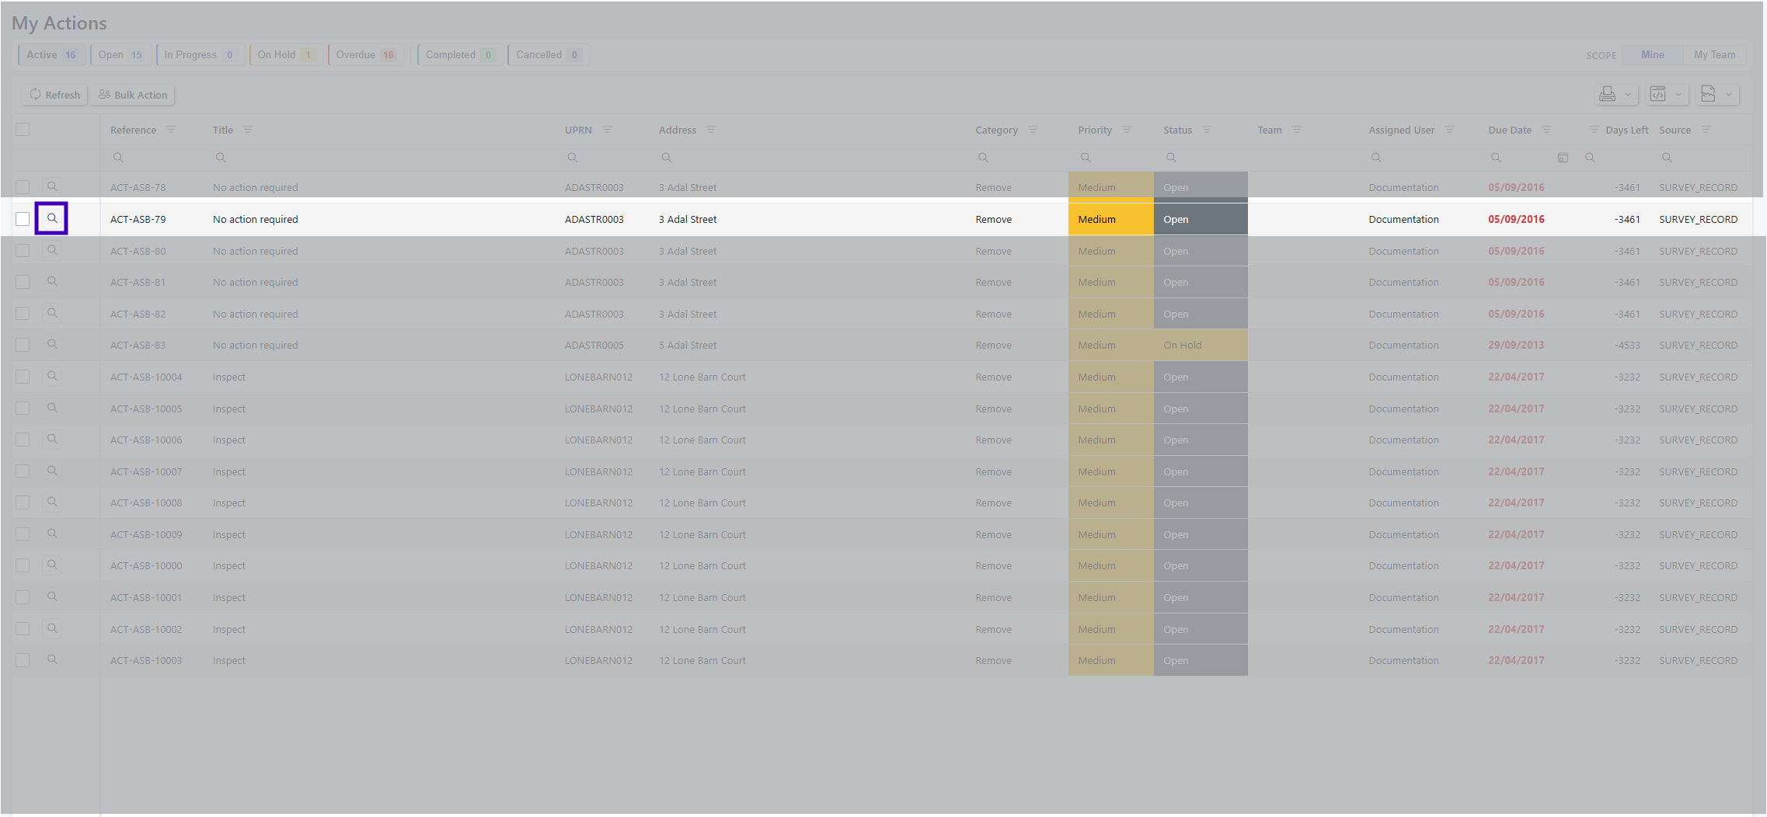The height and width of the screenshot is (817, 1767).
Task: Select the checkbox for ACT-ASB-83 row
Action: click(x=23, y=345)
